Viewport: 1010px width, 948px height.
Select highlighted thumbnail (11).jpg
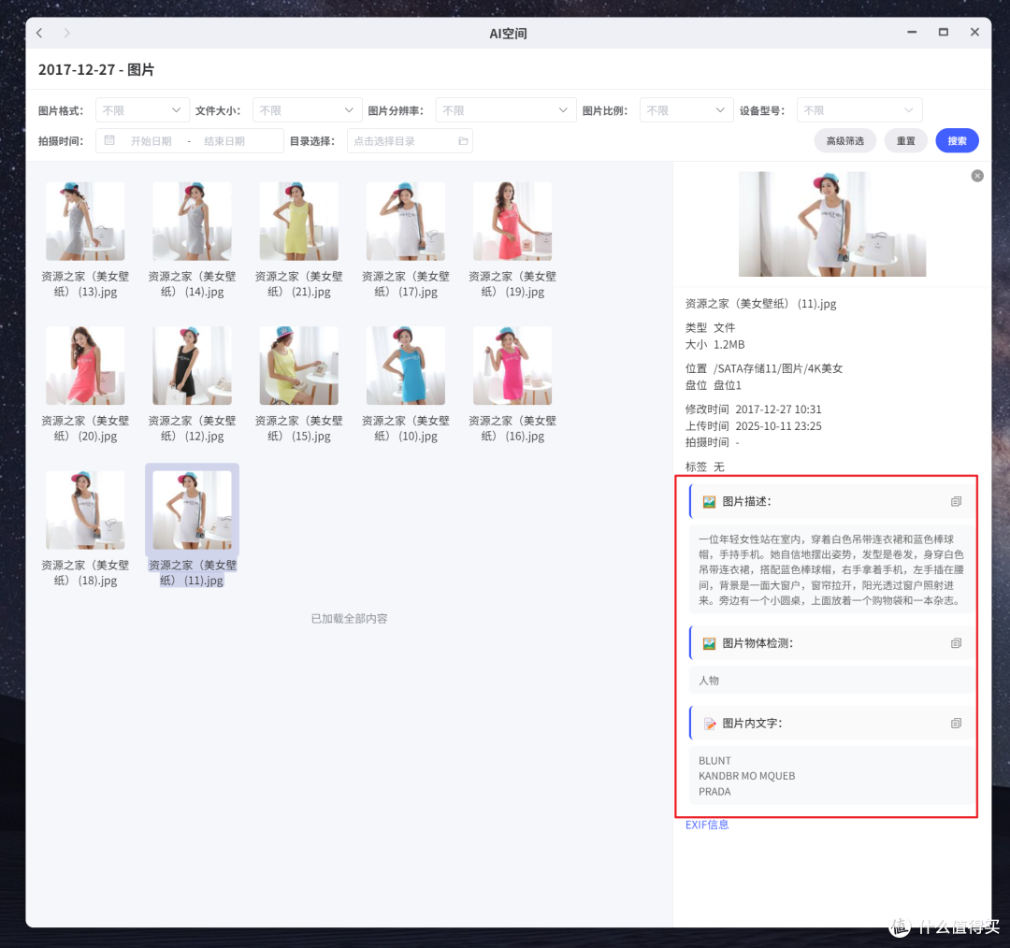[192, 510]
